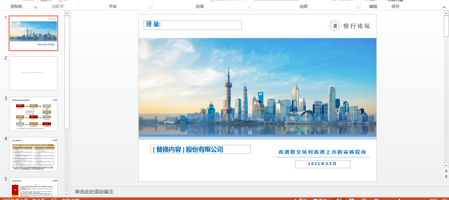Click the 2021年XX月 date text box
The height and width of the screenshot is (200, 449).
pyautogui.click(x=323, y=164)
